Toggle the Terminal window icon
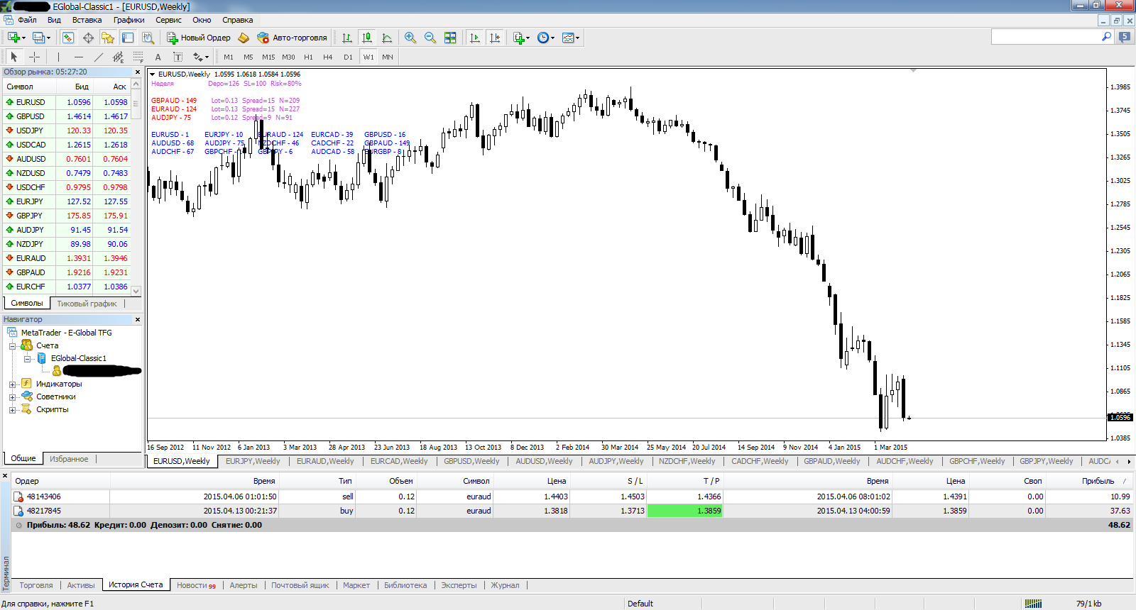Viewport: 1136px width, 610px height. 128,38
